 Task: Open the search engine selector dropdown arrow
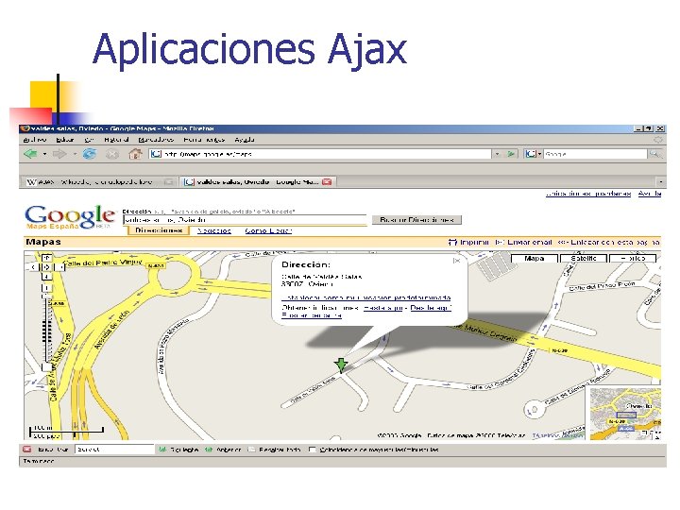pyautogui.click(x=539, y=154)
